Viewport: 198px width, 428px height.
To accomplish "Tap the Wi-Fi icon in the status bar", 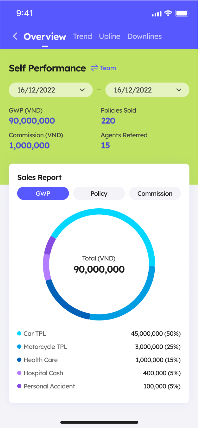I will (x=168, y=13).
